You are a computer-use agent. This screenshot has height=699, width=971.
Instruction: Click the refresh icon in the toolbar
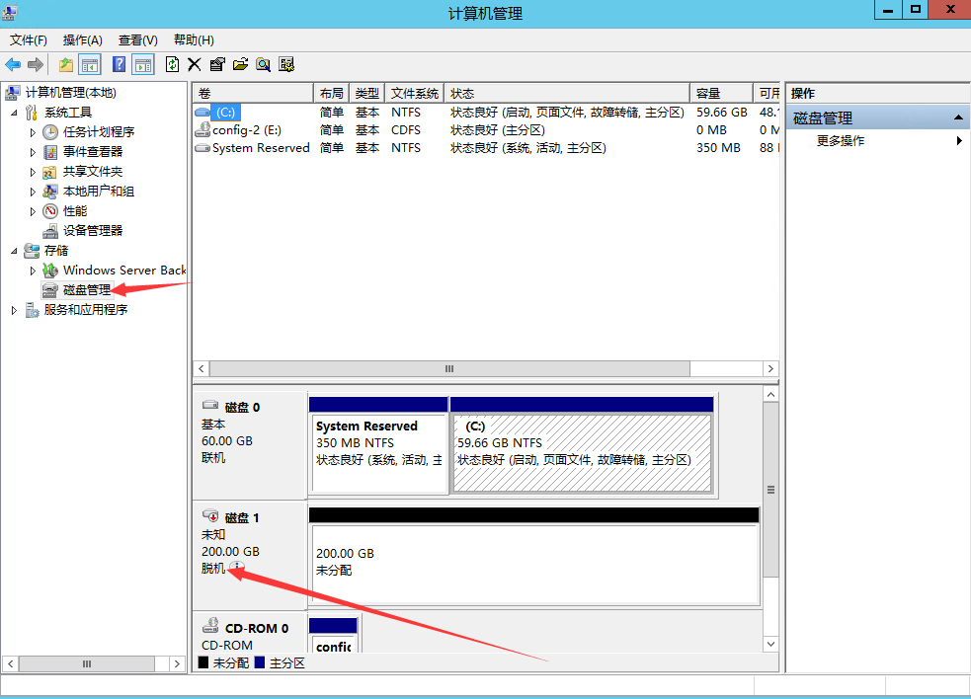coord(172,64)
